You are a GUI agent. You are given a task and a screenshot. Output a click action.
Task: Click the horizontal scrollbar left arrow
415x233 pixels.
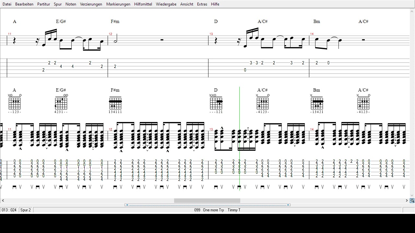point(3,201)
